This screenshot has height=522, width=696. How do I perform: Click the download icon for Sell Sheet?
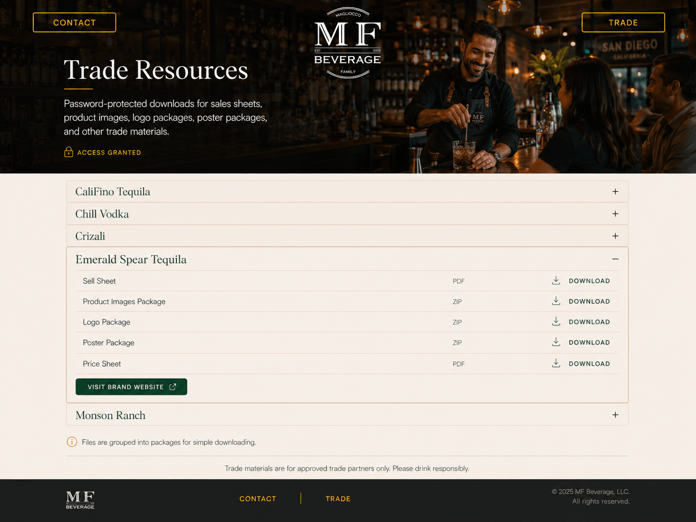(556, 281)
